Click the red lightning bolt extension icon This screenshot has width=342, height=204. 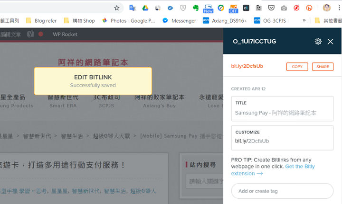click(x=296, y=8)
